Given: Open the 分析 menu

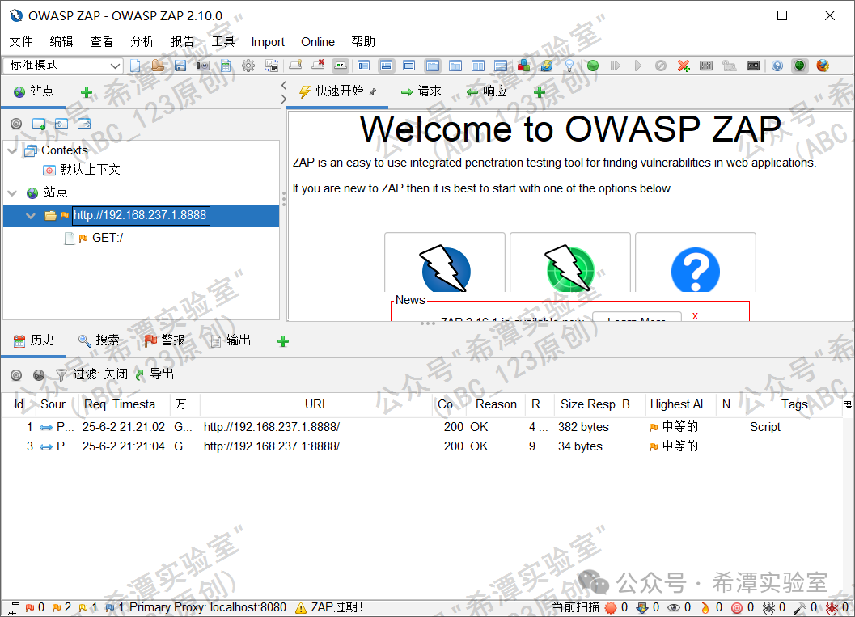Looking at the screenshot, I should click(142, 41).
